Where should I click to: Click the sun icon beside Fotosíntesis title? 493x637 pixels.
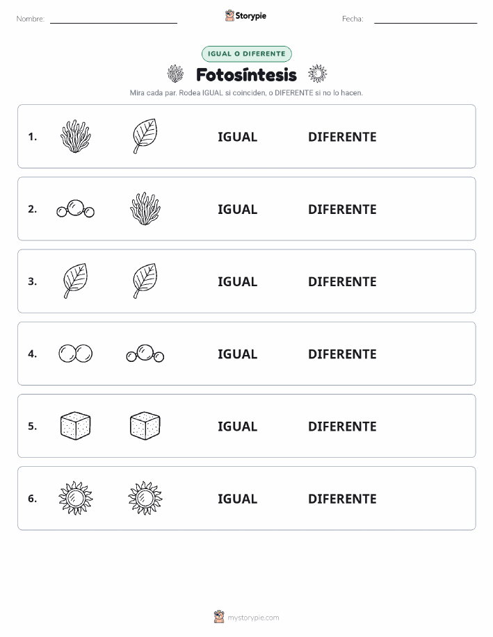coord(318,74)
